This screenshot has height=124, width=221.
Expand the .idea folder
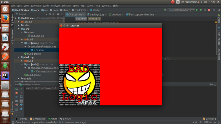click(19, 25)
